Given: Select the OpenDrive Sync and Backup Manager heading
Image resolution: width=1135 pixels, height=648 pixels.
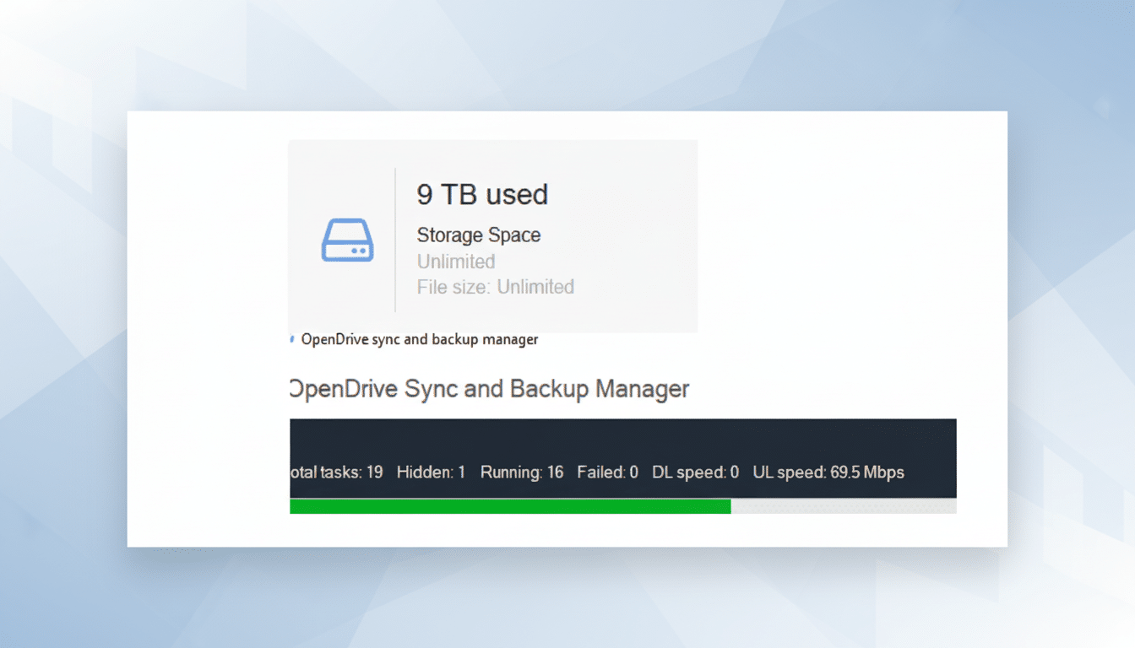Looking at the screenshot, I should (489, 389).
